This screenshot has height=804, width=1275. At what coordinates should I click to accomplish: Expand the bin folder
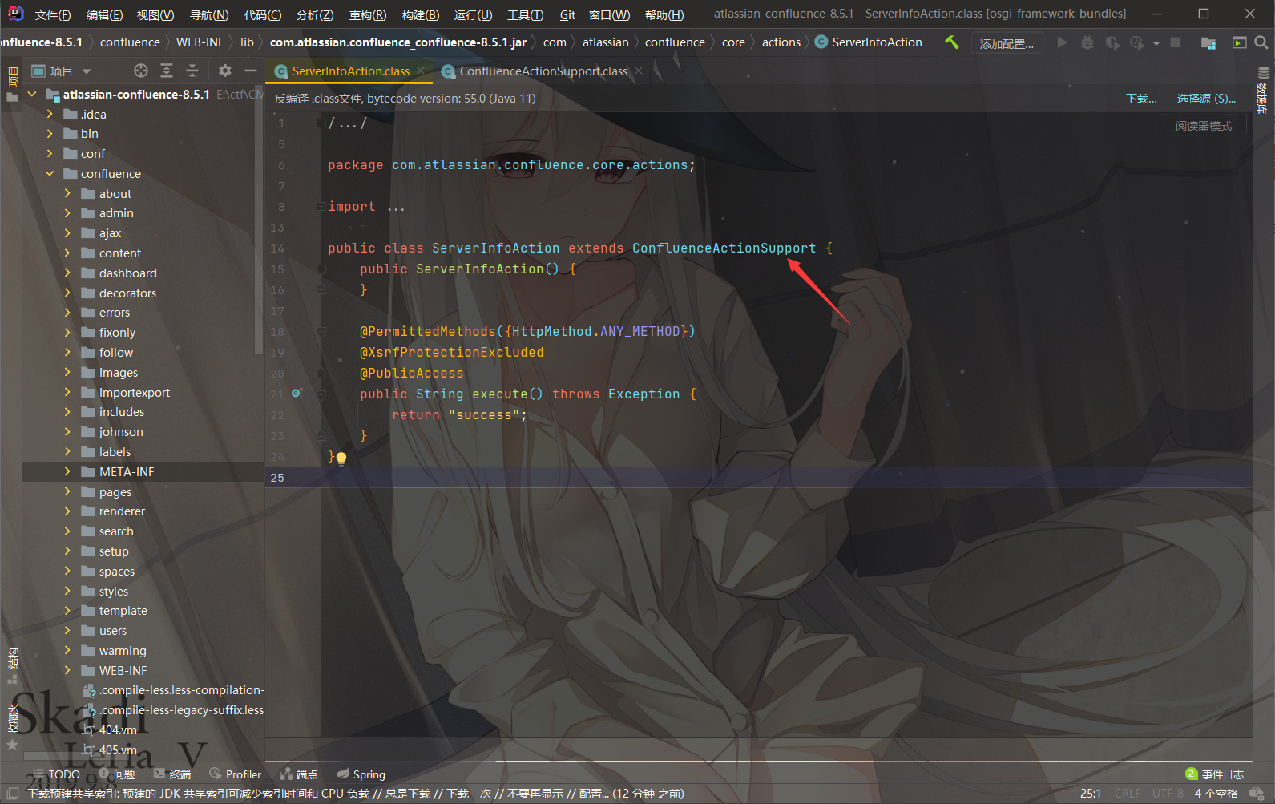pos(50,133)
